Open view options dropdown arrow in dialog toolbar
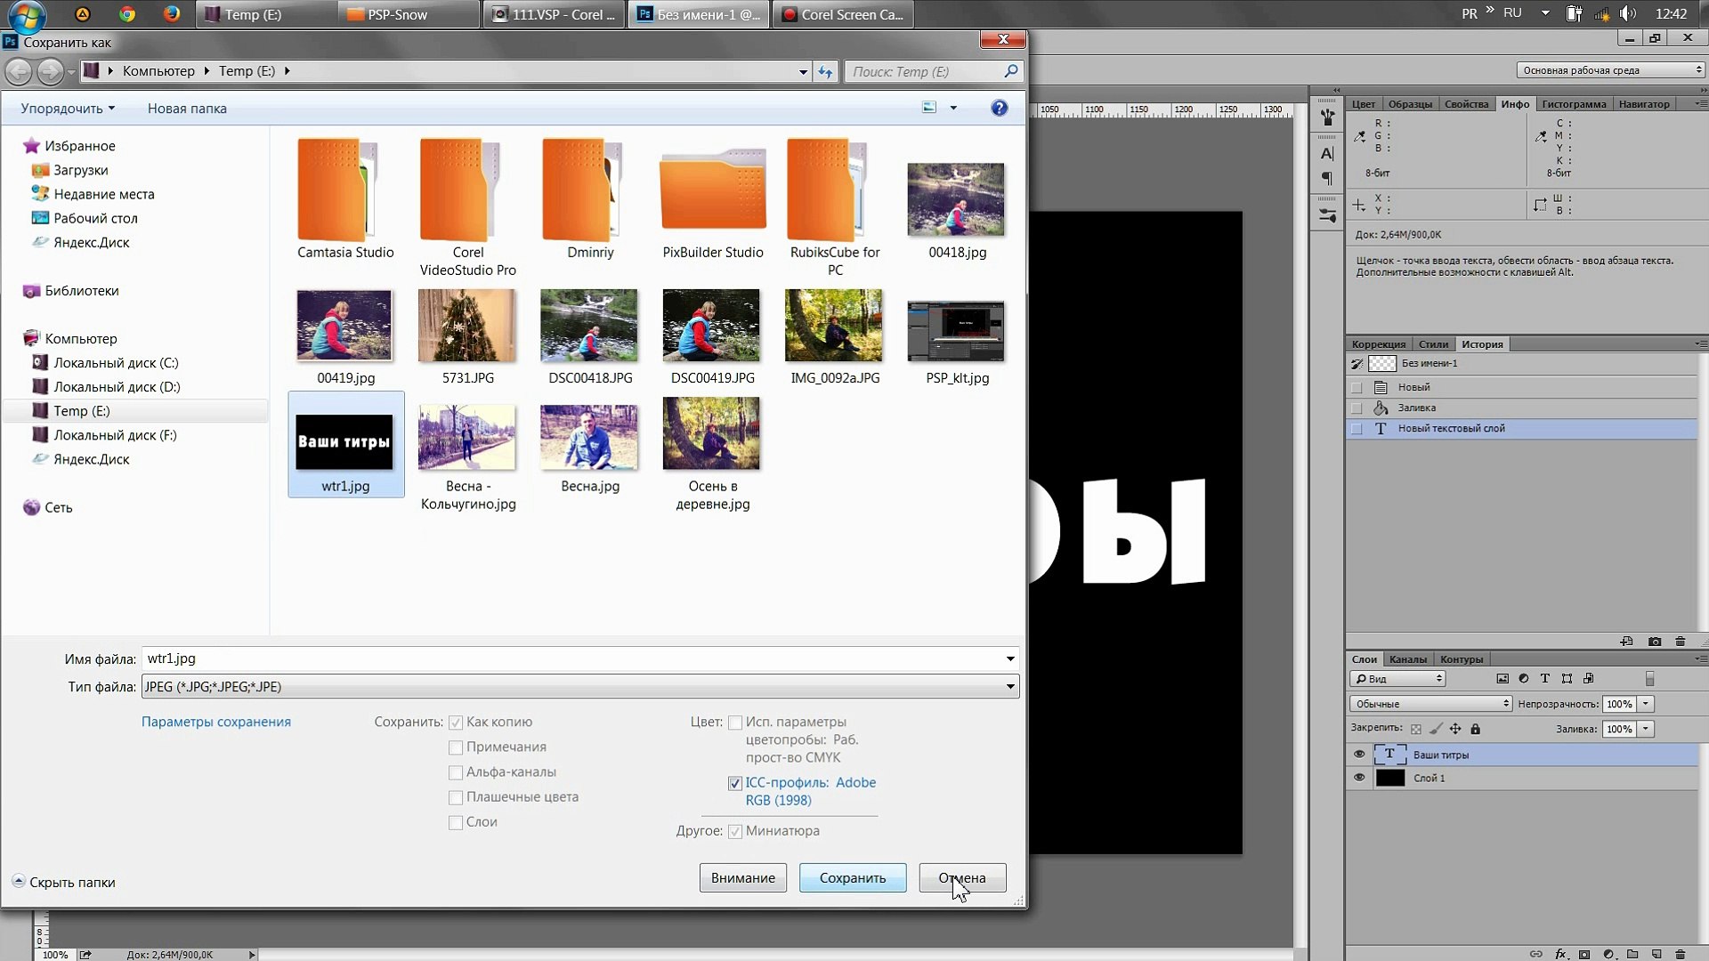Screen dimensions: 1709x961 (953, 108)
